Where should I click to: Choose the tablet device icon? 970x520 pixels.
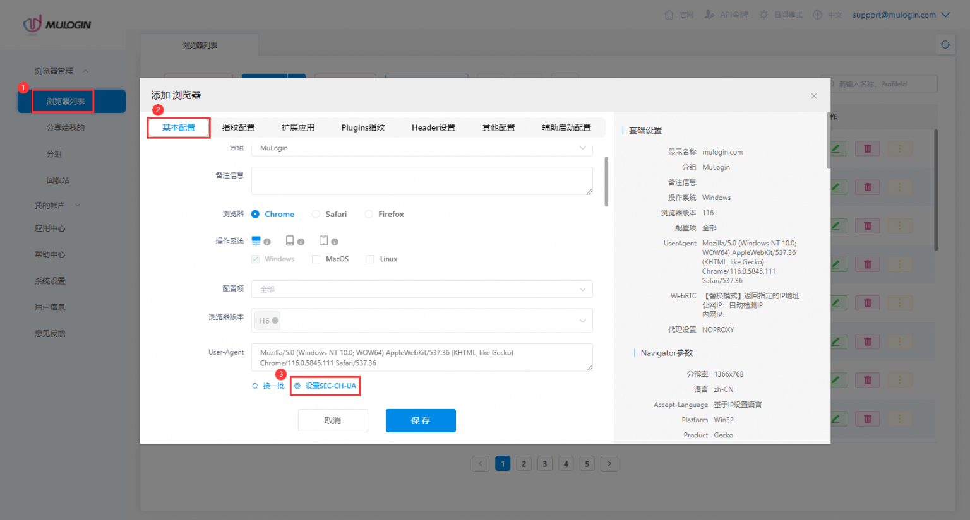click(x=290, y=240)
